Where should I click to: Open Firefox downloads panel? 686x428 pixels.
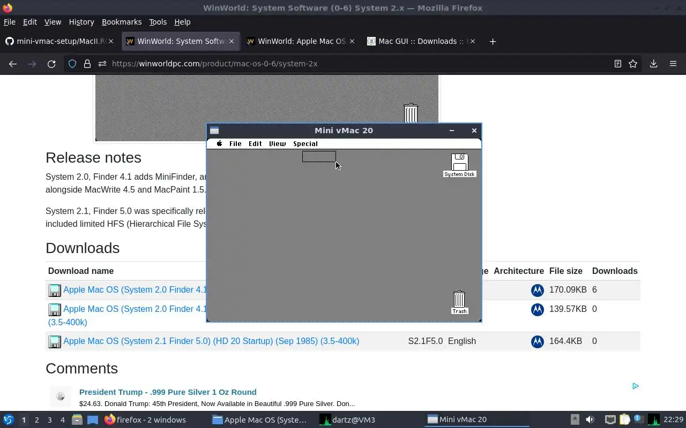pos(653,64)
